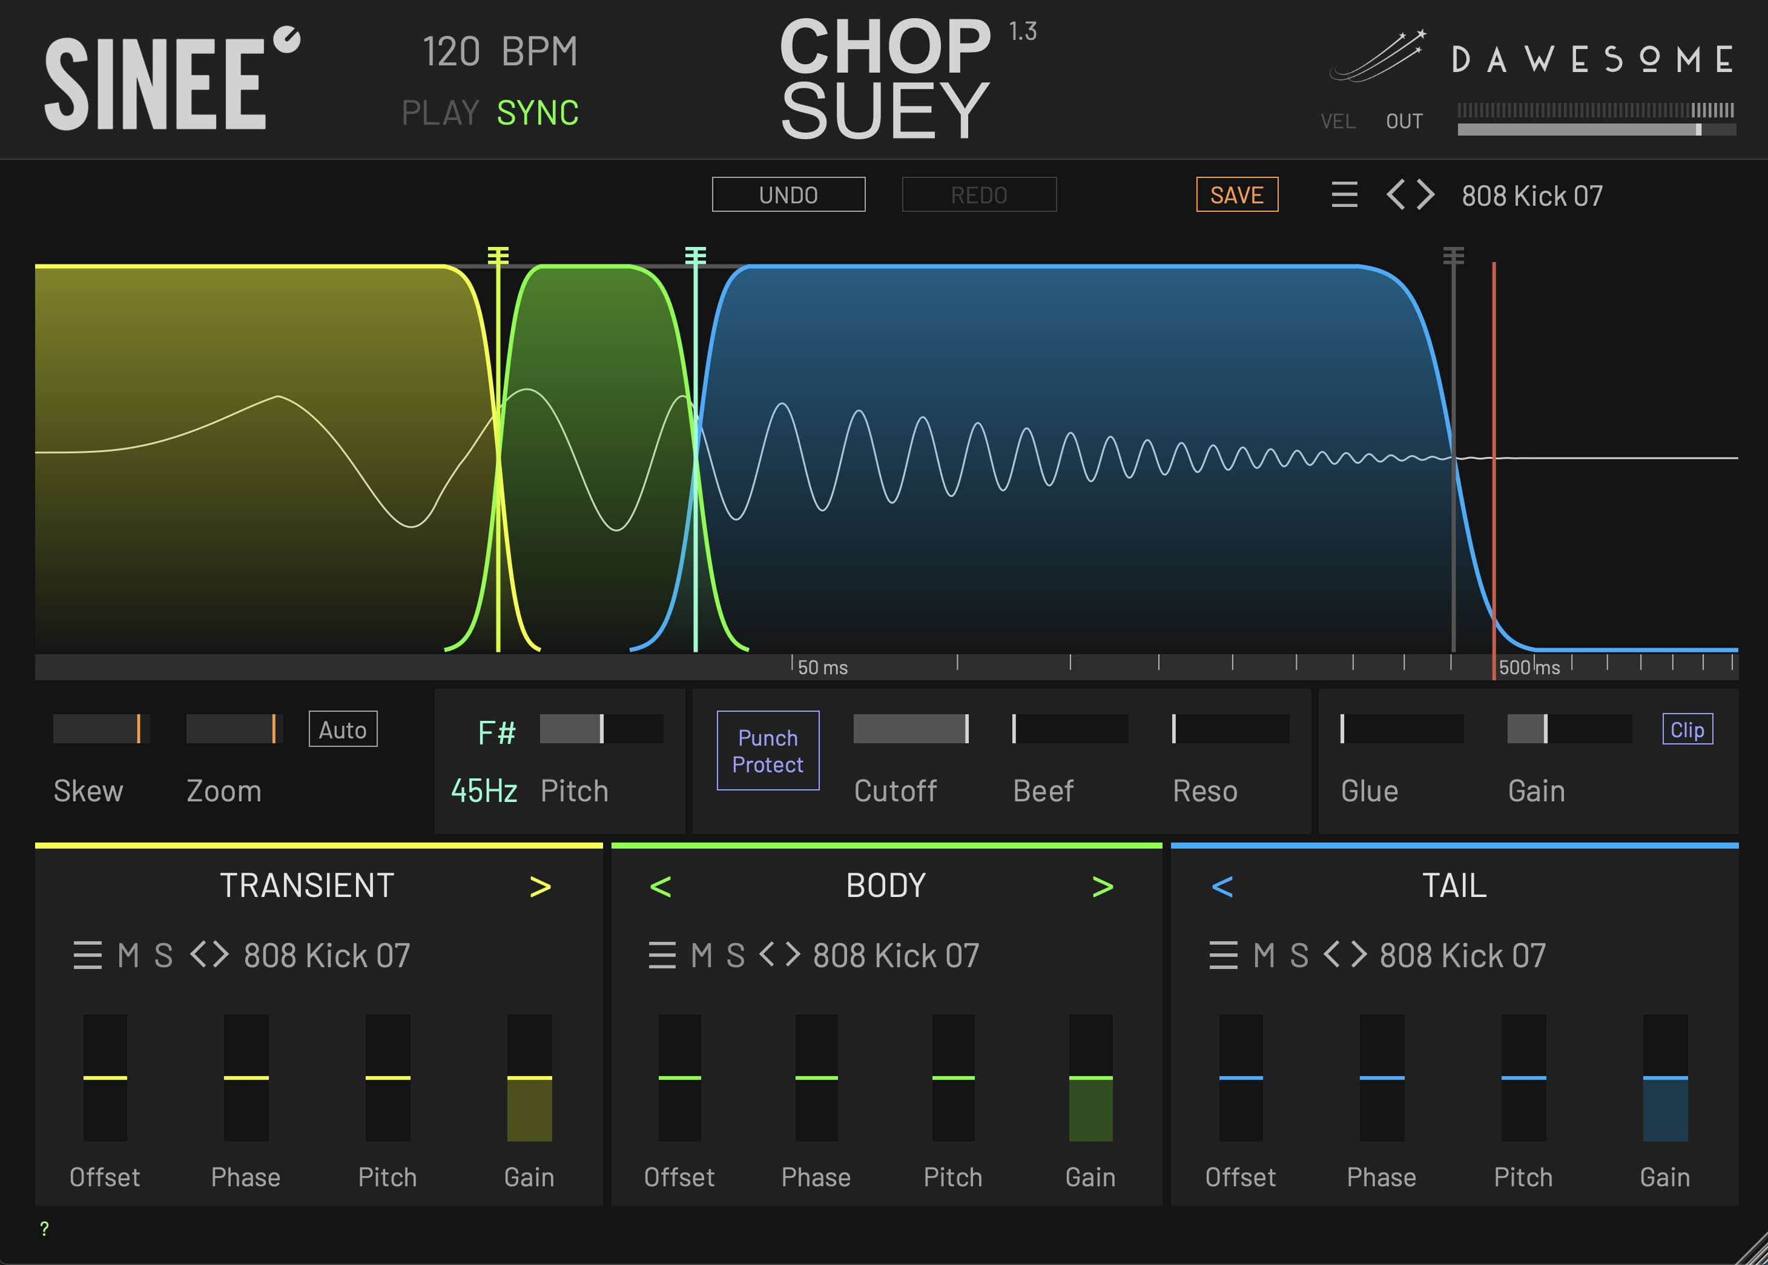Adjust the Beef slider
This screenshot has height=1265, width=1768.
[1070, 728]
